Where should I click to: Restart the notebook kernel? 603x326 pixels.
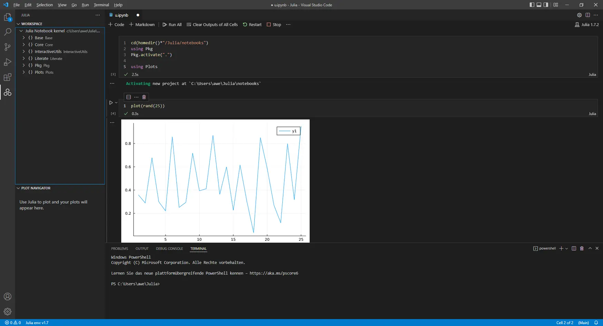tap(252, 24)
